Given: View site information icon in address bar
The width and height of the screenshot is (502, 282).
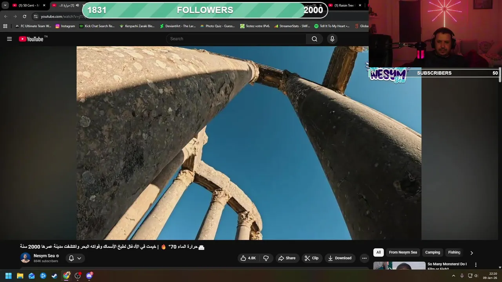Looking at the screenshot, I should pyautogui.click(x=36, y=16).
